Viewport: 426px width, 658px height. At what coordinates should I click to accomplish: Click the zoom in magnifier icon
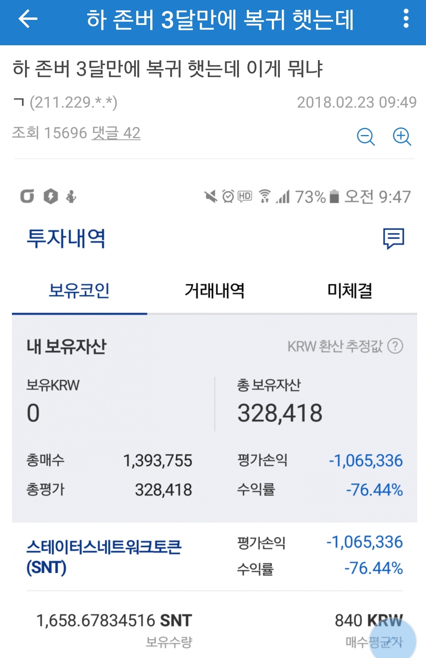pos(401,137)
